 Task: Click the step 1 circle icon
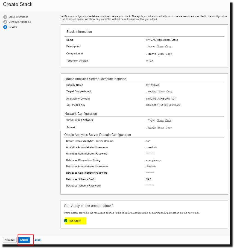coord(5,17)
